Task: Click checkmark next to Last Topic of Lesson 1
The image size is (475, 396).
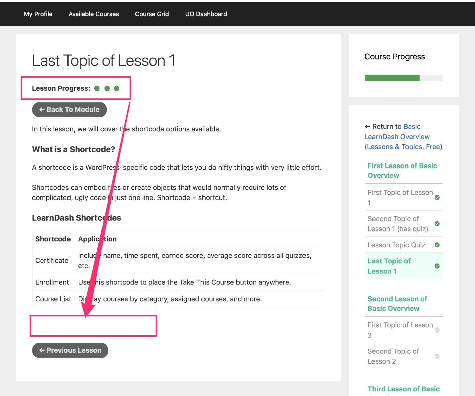Action: point(437,266)
